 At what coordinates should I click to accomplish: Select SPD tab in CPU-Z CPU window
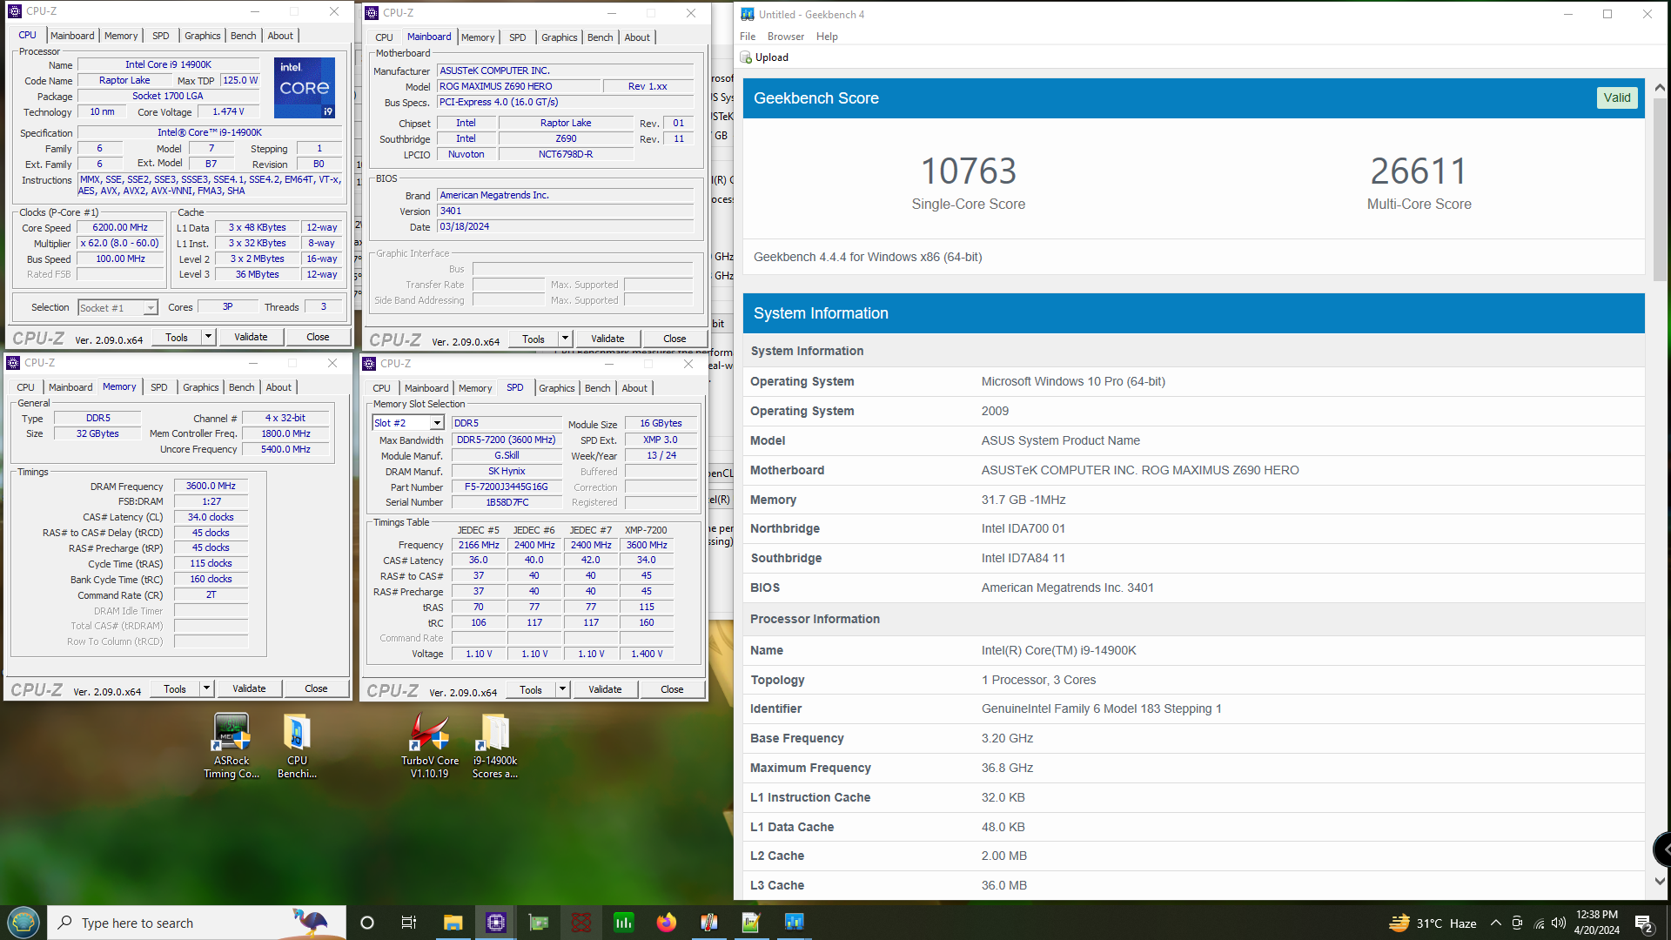tap(161, 36)
